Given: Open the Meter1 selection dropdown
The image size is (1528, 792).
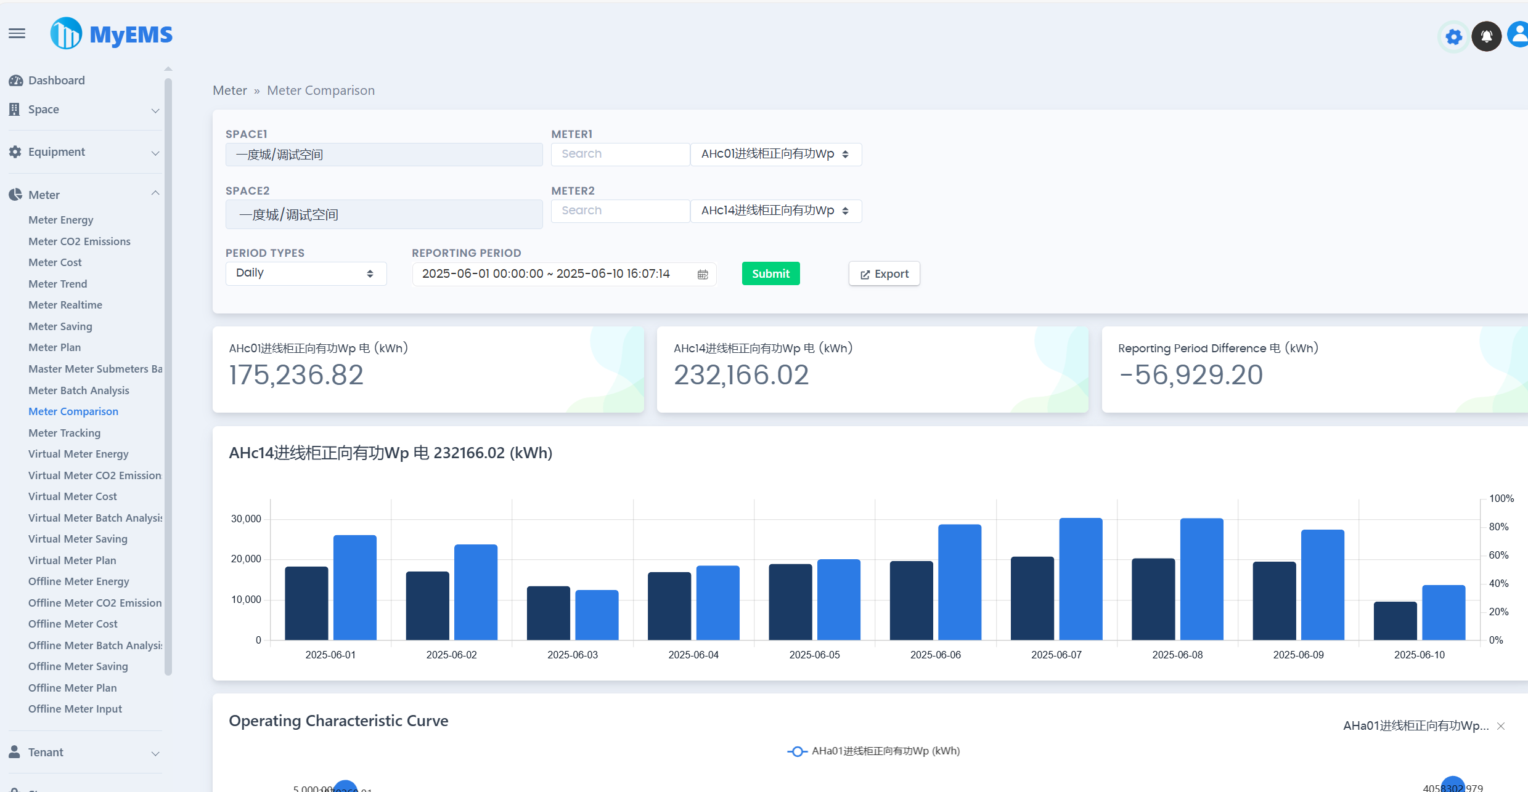Looking at the screenshot, I should 775,154.
